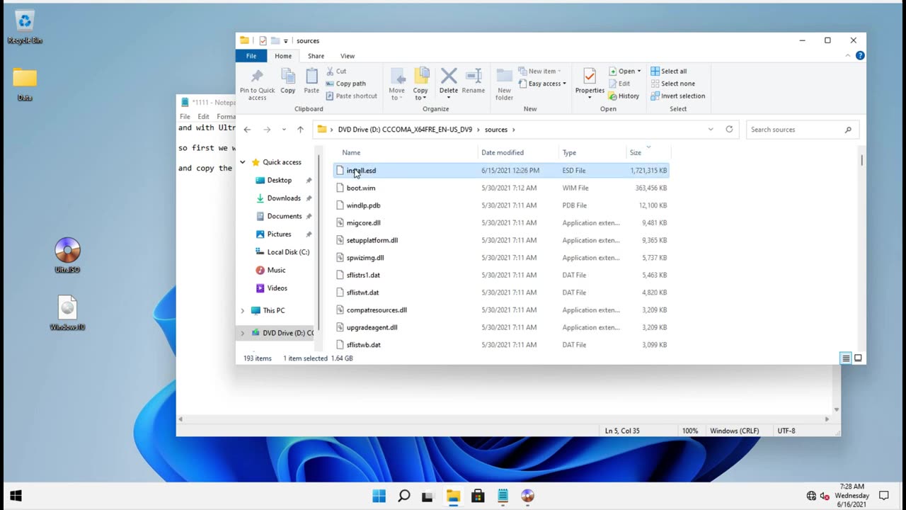Expand the This PC tree node
The width and height of the screenshot is (906, 510).
(243, 310)
